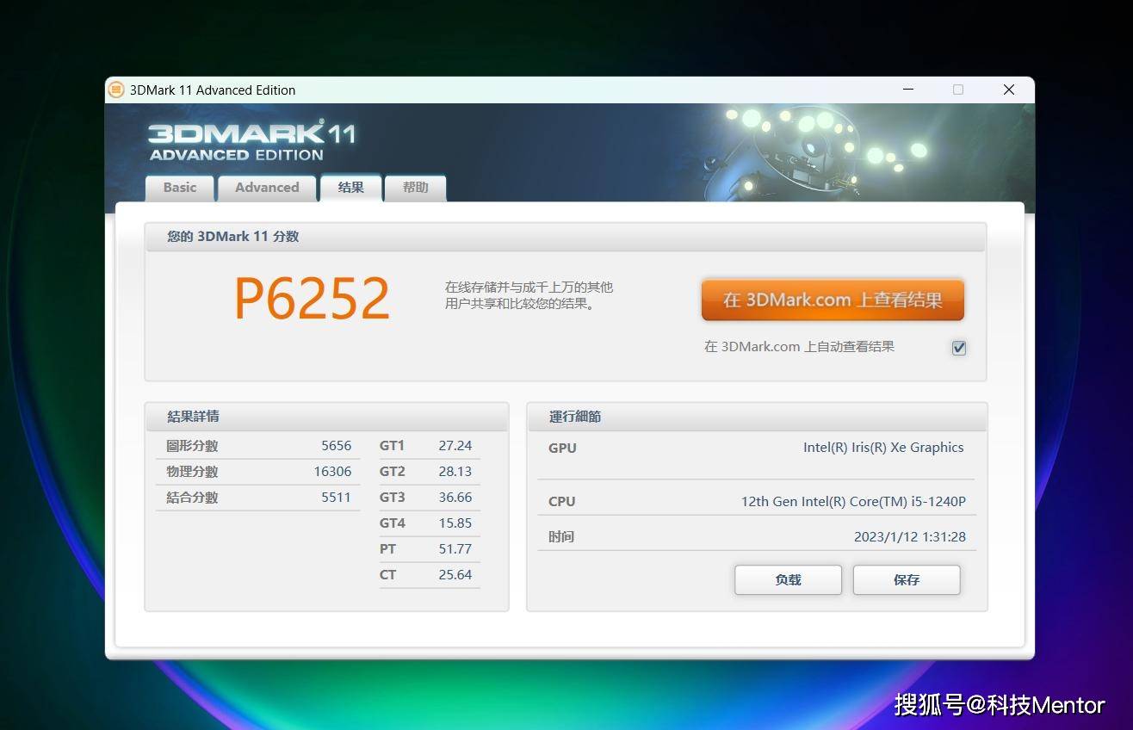Screen dimensions: 1133x730
Task: Click the GT3 label
Action: 392,498
